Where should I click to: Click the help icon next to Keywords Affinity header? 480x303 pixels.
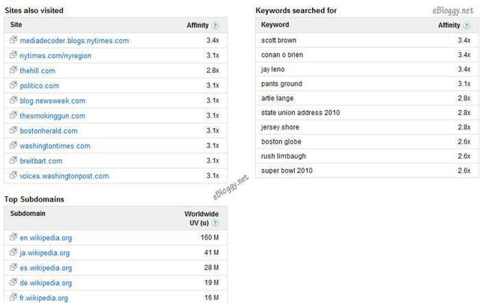point(466,25)
